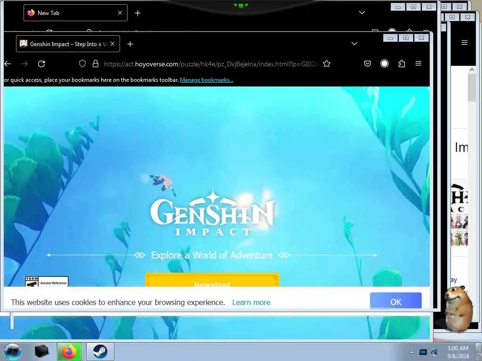Click the Genshin Impact logo
This screenshot has height=361, width=482.
pyautogui.click(x=213, y=213)
